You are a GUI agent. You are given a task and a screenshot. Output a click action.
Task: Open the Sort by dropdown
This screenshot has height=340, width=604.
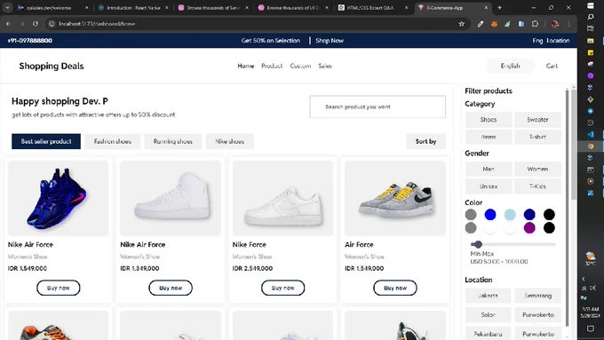(x=425, y=141)
